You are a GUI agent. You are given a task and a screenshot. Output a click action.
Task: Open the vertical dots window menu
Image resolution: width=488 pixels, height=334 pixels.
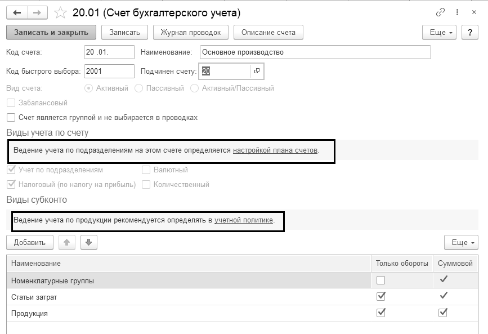[x=457, y=12]
